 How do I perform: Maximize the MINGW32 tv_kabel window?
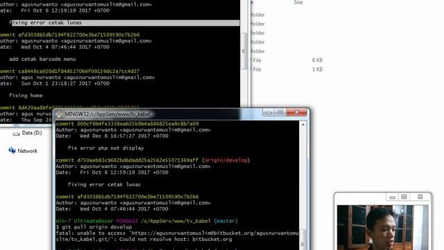(280, 112)
